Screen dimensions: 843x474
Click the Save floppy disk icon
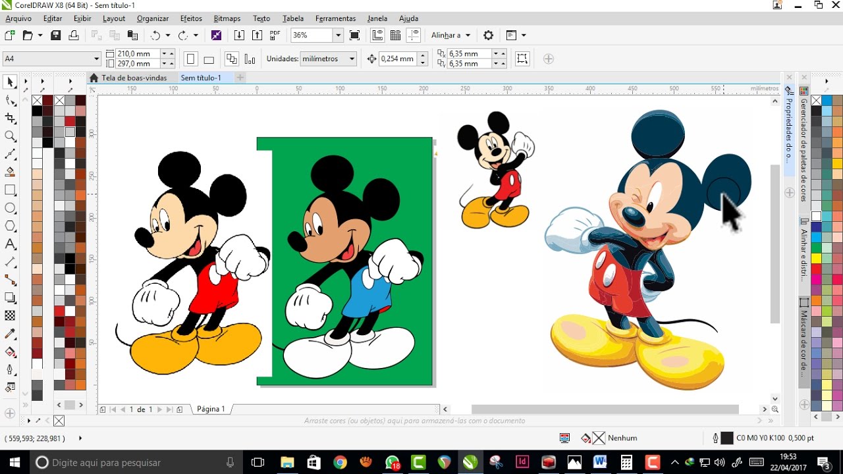tap(56, 35)
